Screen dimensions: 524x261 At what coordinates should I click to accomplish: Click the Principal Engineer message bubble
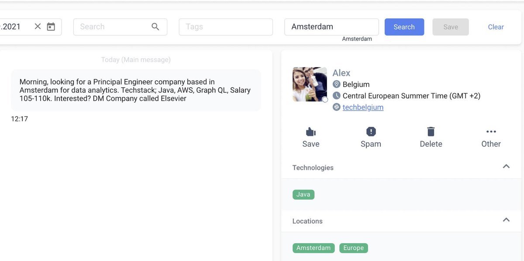point(136,90)
